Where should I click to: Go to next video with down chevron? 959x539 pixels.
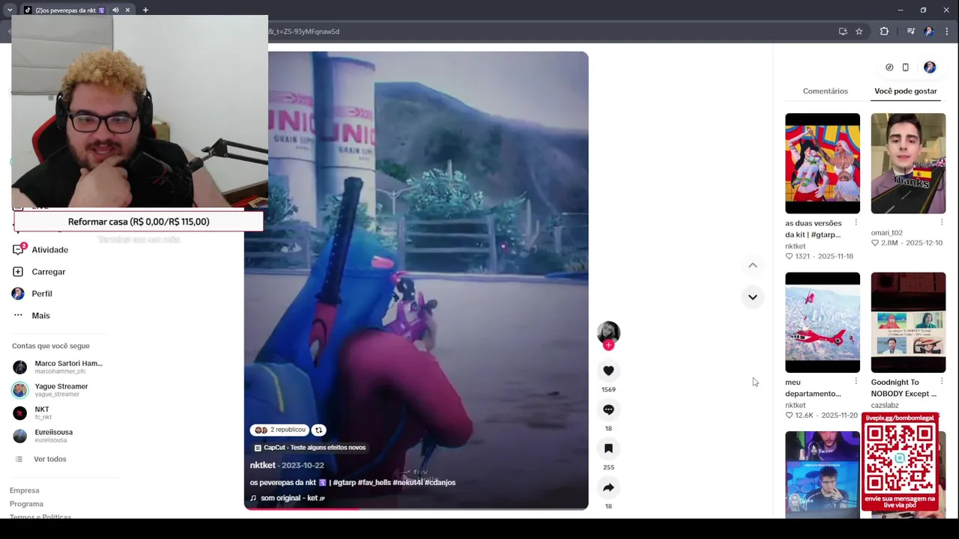(752, 297)
